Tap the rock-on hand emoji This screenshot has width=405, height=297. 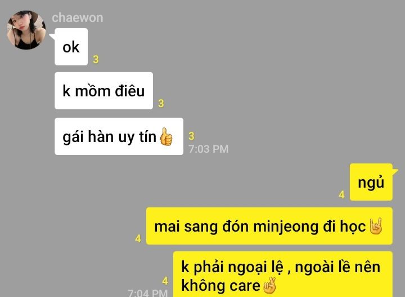click(376, 226)
